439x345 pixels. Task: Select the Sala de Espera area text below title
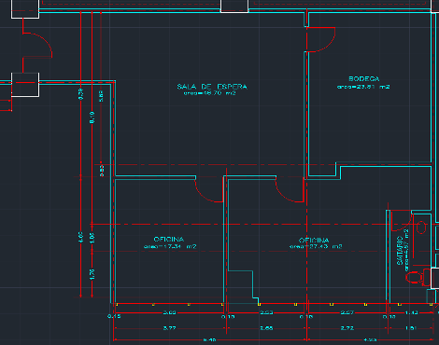tap(210, 93)
